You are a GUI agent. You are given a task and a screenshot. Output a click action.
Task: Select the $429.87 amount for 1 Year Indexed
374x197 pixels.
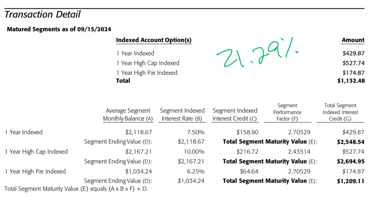click(353, 53)
